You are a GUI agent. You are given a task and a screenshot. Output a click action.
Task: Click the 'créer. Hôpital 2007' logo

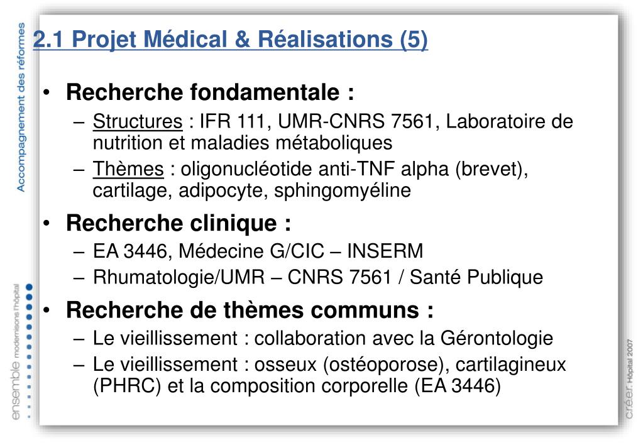[629, 379]
